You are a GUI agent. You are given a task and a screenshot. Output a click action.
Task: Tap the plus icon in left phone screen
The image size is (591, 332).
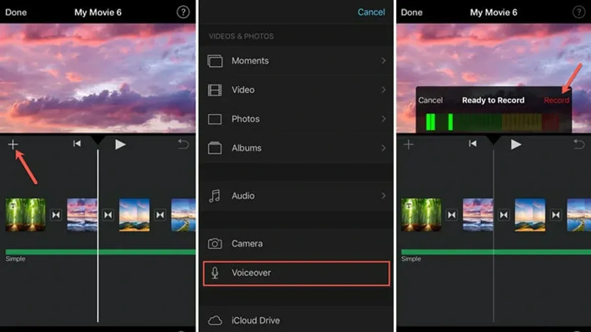(13, 144)
